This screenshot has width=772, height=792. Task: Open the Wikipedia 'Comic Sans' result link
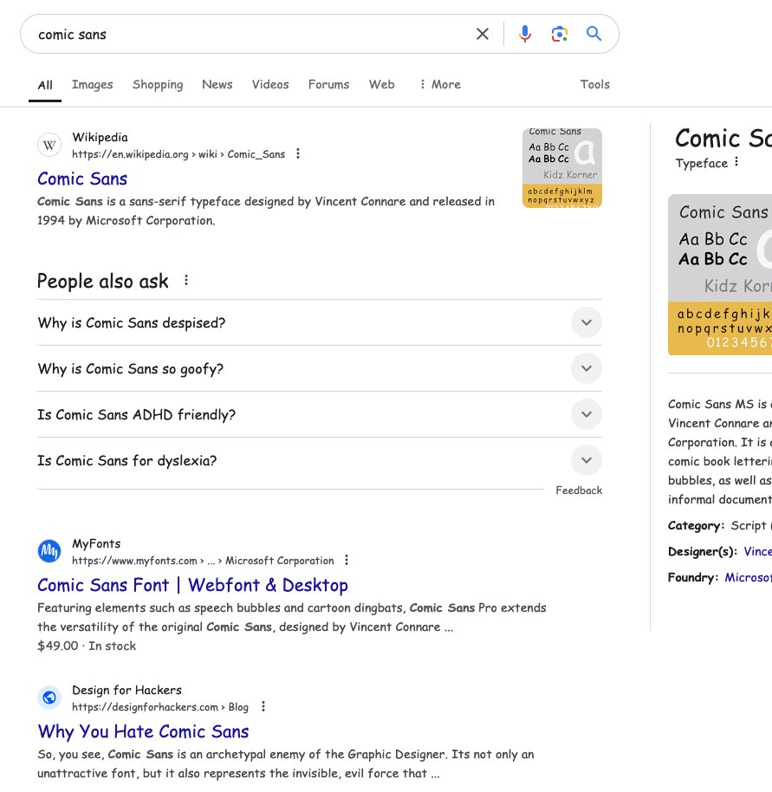(x=82, y=179)
